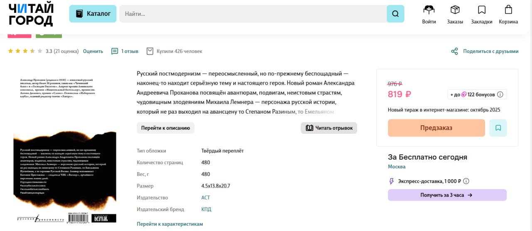Open Заказы orders box icon
Screen dimensions: 532x231
[x=455, y=10]
